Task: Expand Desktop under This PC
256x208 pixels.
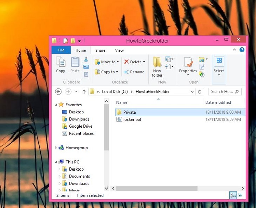Action: click(x=59, y=169)
